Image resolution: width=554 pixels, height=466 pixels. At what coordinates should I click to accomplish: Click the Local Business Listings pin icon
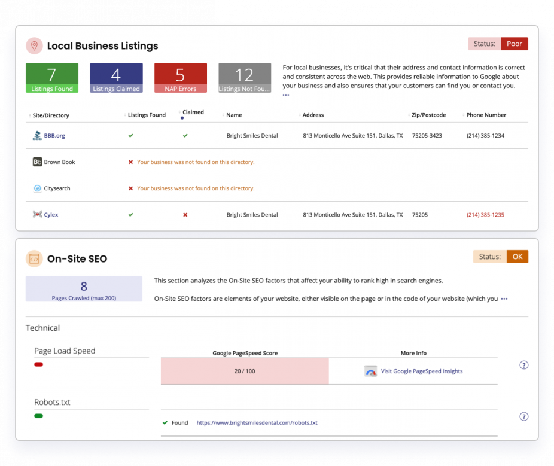coord(34,46)
